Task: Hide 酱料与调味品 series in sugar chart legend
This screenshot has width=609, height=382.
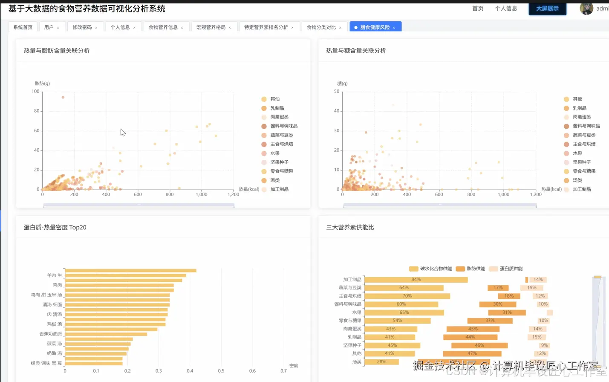Action: pyautogui.click(x=582, y=126)
